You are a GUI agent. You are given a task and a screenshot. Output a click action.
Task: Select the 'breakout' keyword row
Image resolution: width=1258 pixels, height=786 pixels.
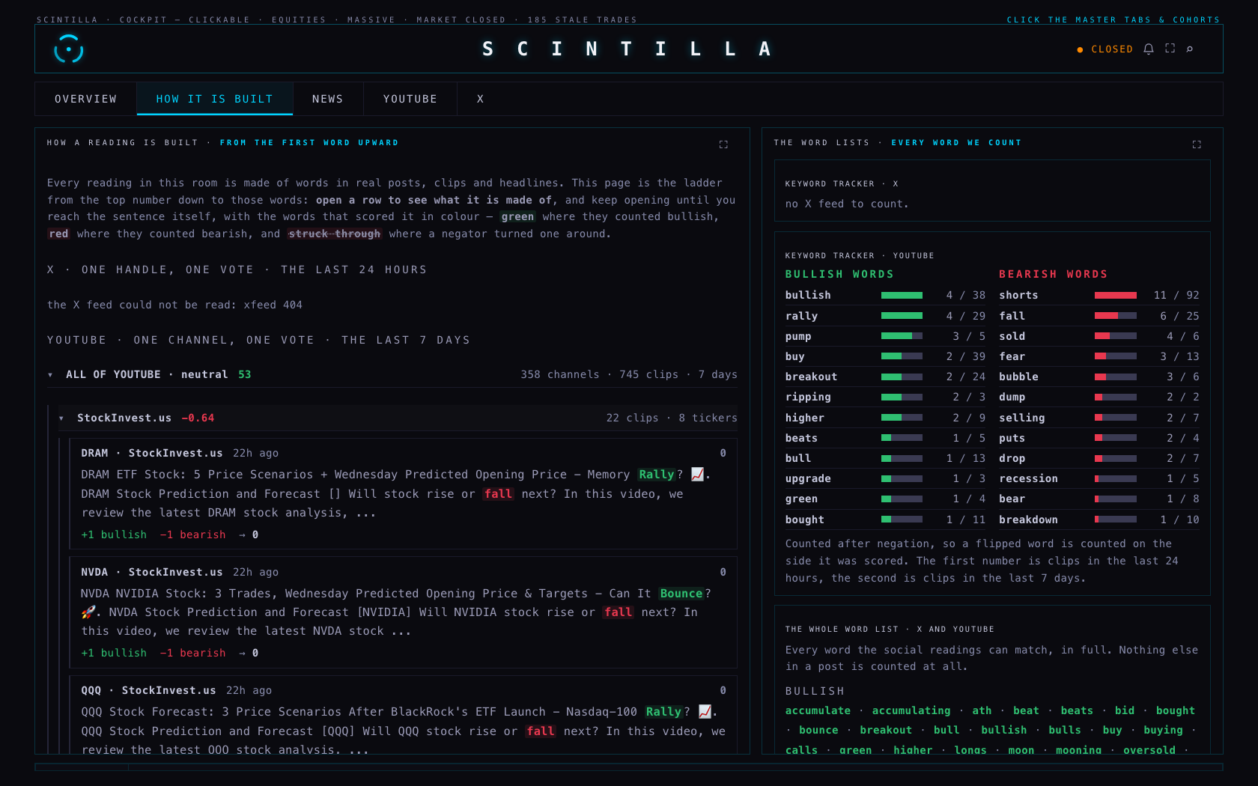pyautogui.click(x=885, y=377)
